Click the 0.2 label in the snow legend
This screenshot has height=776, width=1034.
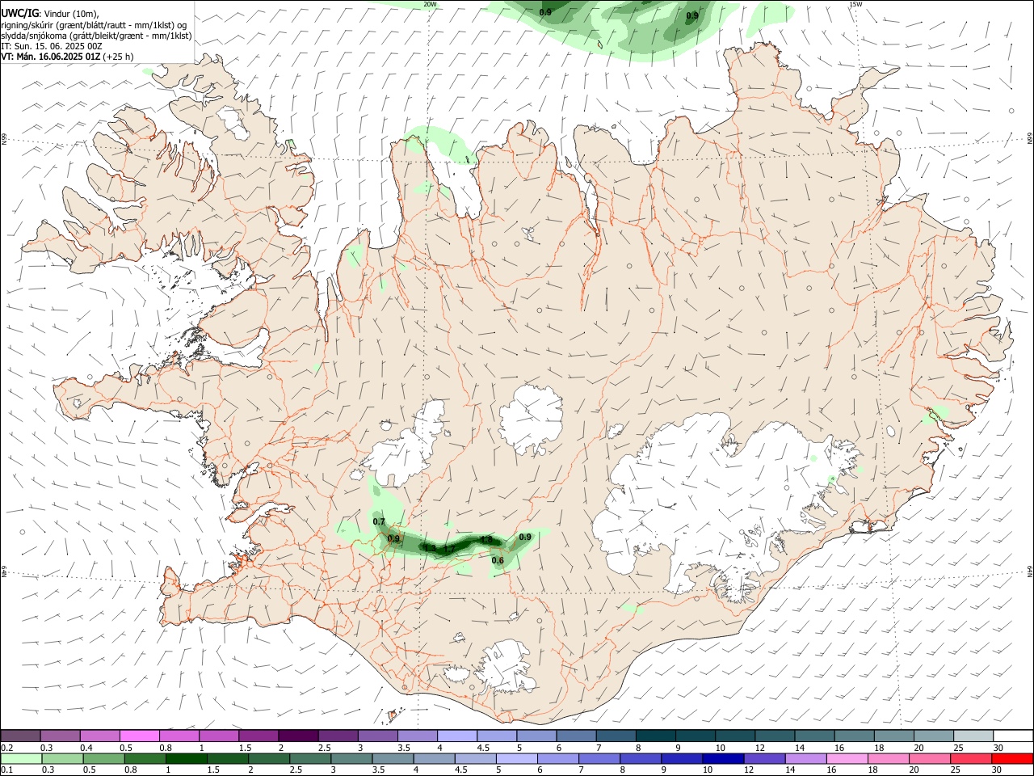(x=6, y=748)
